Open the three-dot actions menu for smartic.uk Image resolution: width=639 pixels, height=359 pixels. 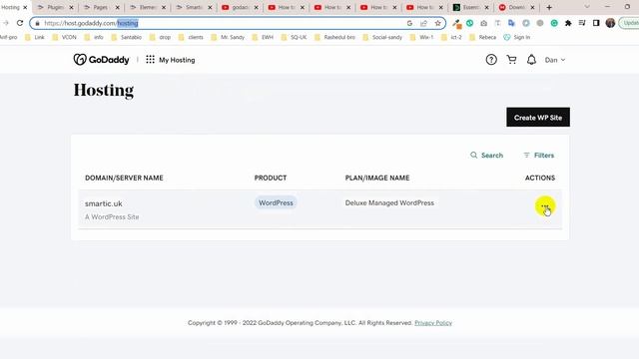click(x=545, y=206)
